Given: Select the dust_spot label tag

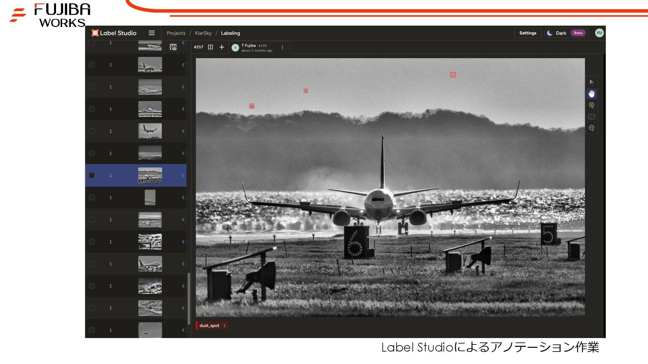Looking at the screenshot, I should click(x=210, y=326).
